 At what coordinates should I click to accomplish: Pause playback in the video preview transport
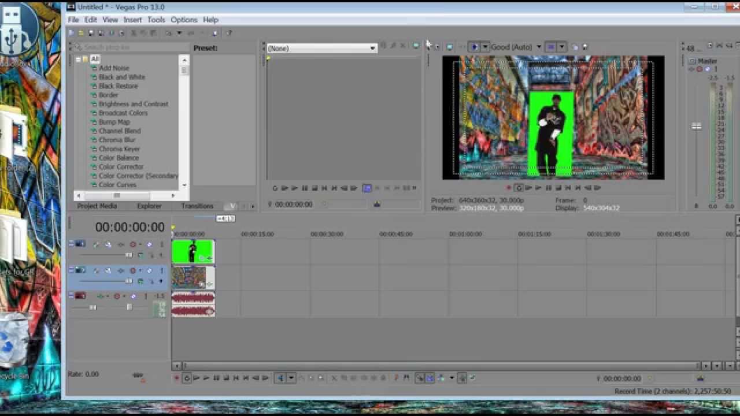548,188
